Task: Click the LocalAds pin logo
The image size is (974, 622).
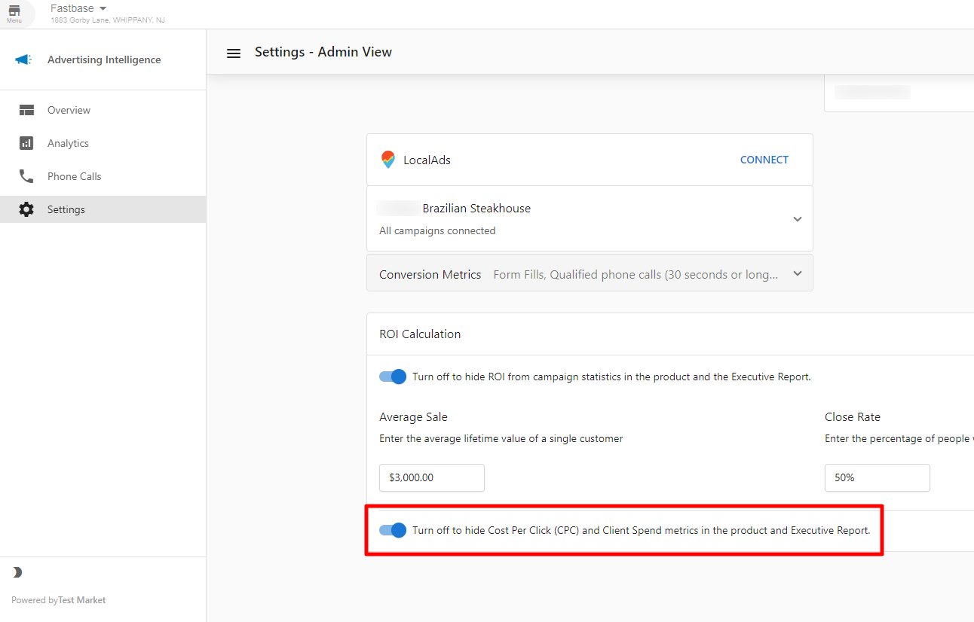Action: pyautogui.click(x=387, y=160)
